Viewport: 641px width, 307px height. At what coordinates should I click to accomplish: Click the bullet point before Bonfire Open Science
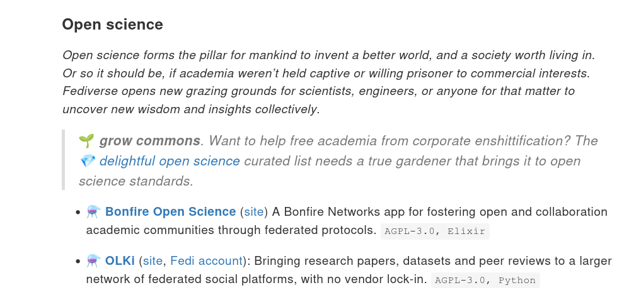pos(78,212)
